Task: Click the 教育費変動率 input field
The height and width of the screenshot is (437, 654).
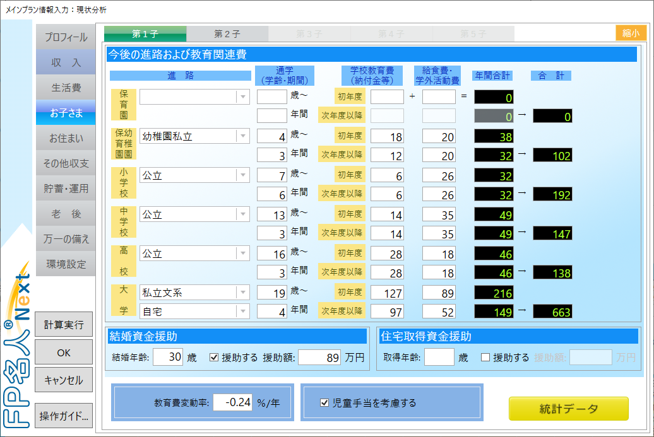Action: click(232, 402)
